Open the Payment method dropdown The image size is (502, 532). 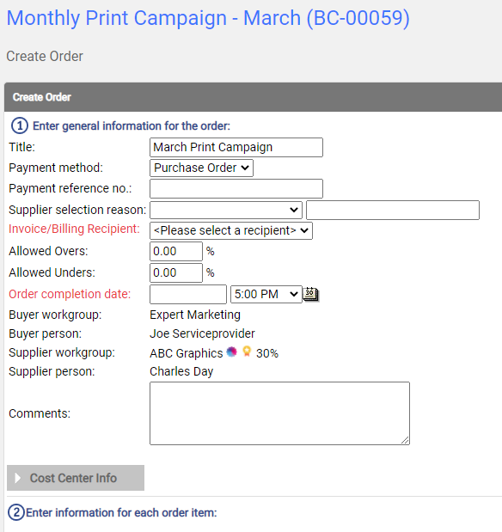(201, 168)
